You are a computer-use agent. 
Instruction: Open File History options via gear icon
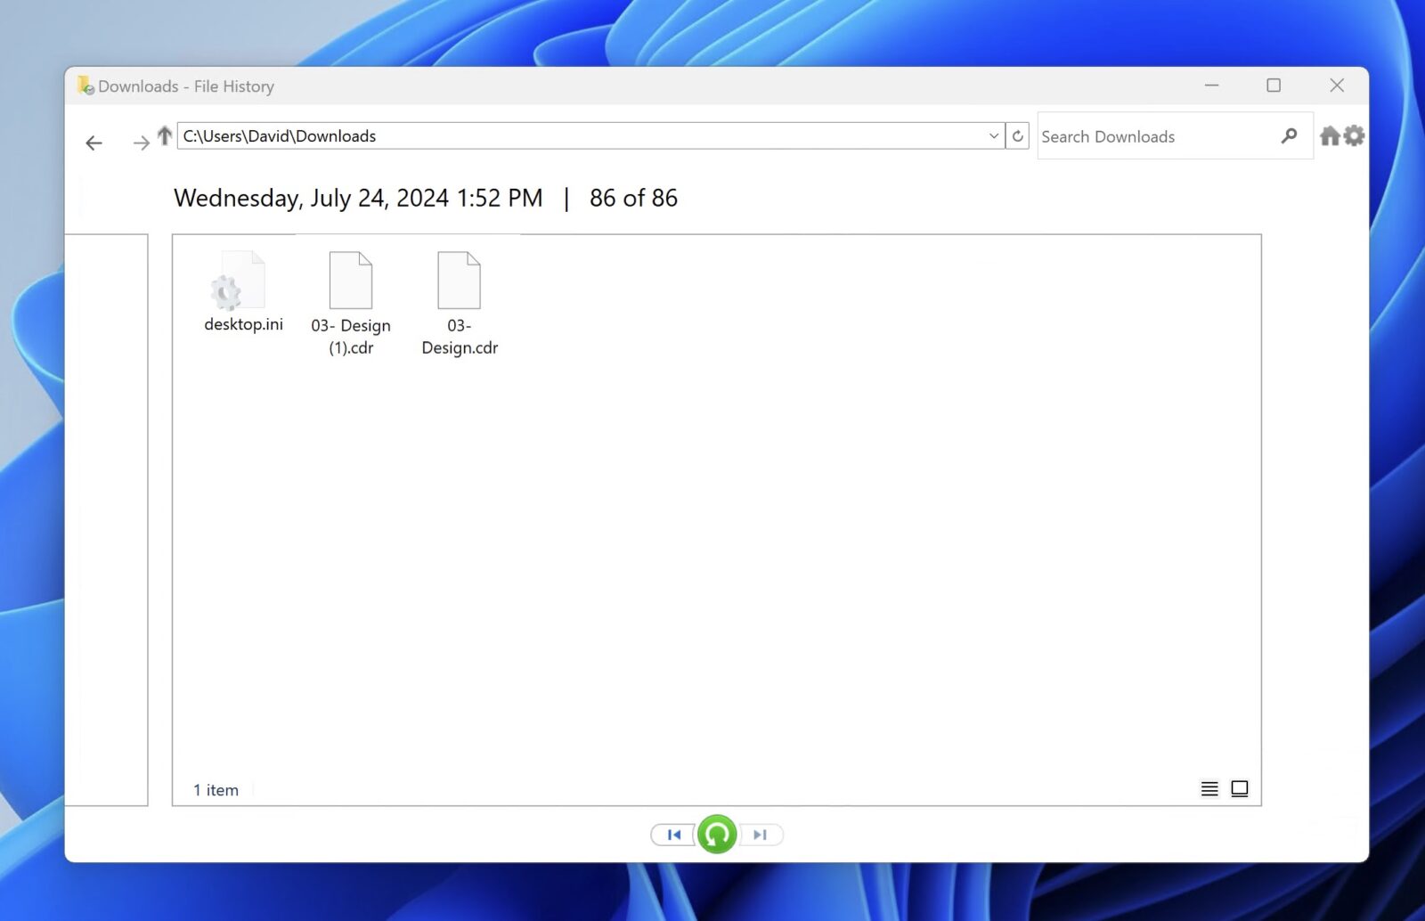click(1355, 135)
